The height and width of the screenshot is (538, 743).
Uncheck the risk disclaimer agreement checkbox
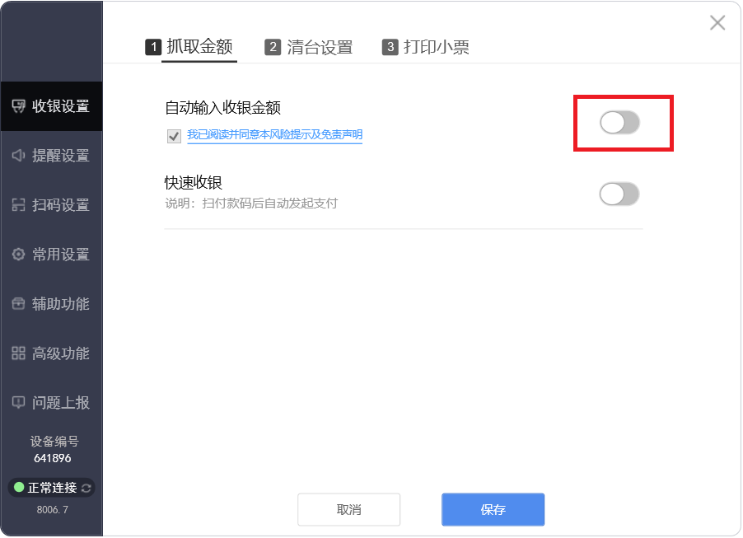(174, 137)
